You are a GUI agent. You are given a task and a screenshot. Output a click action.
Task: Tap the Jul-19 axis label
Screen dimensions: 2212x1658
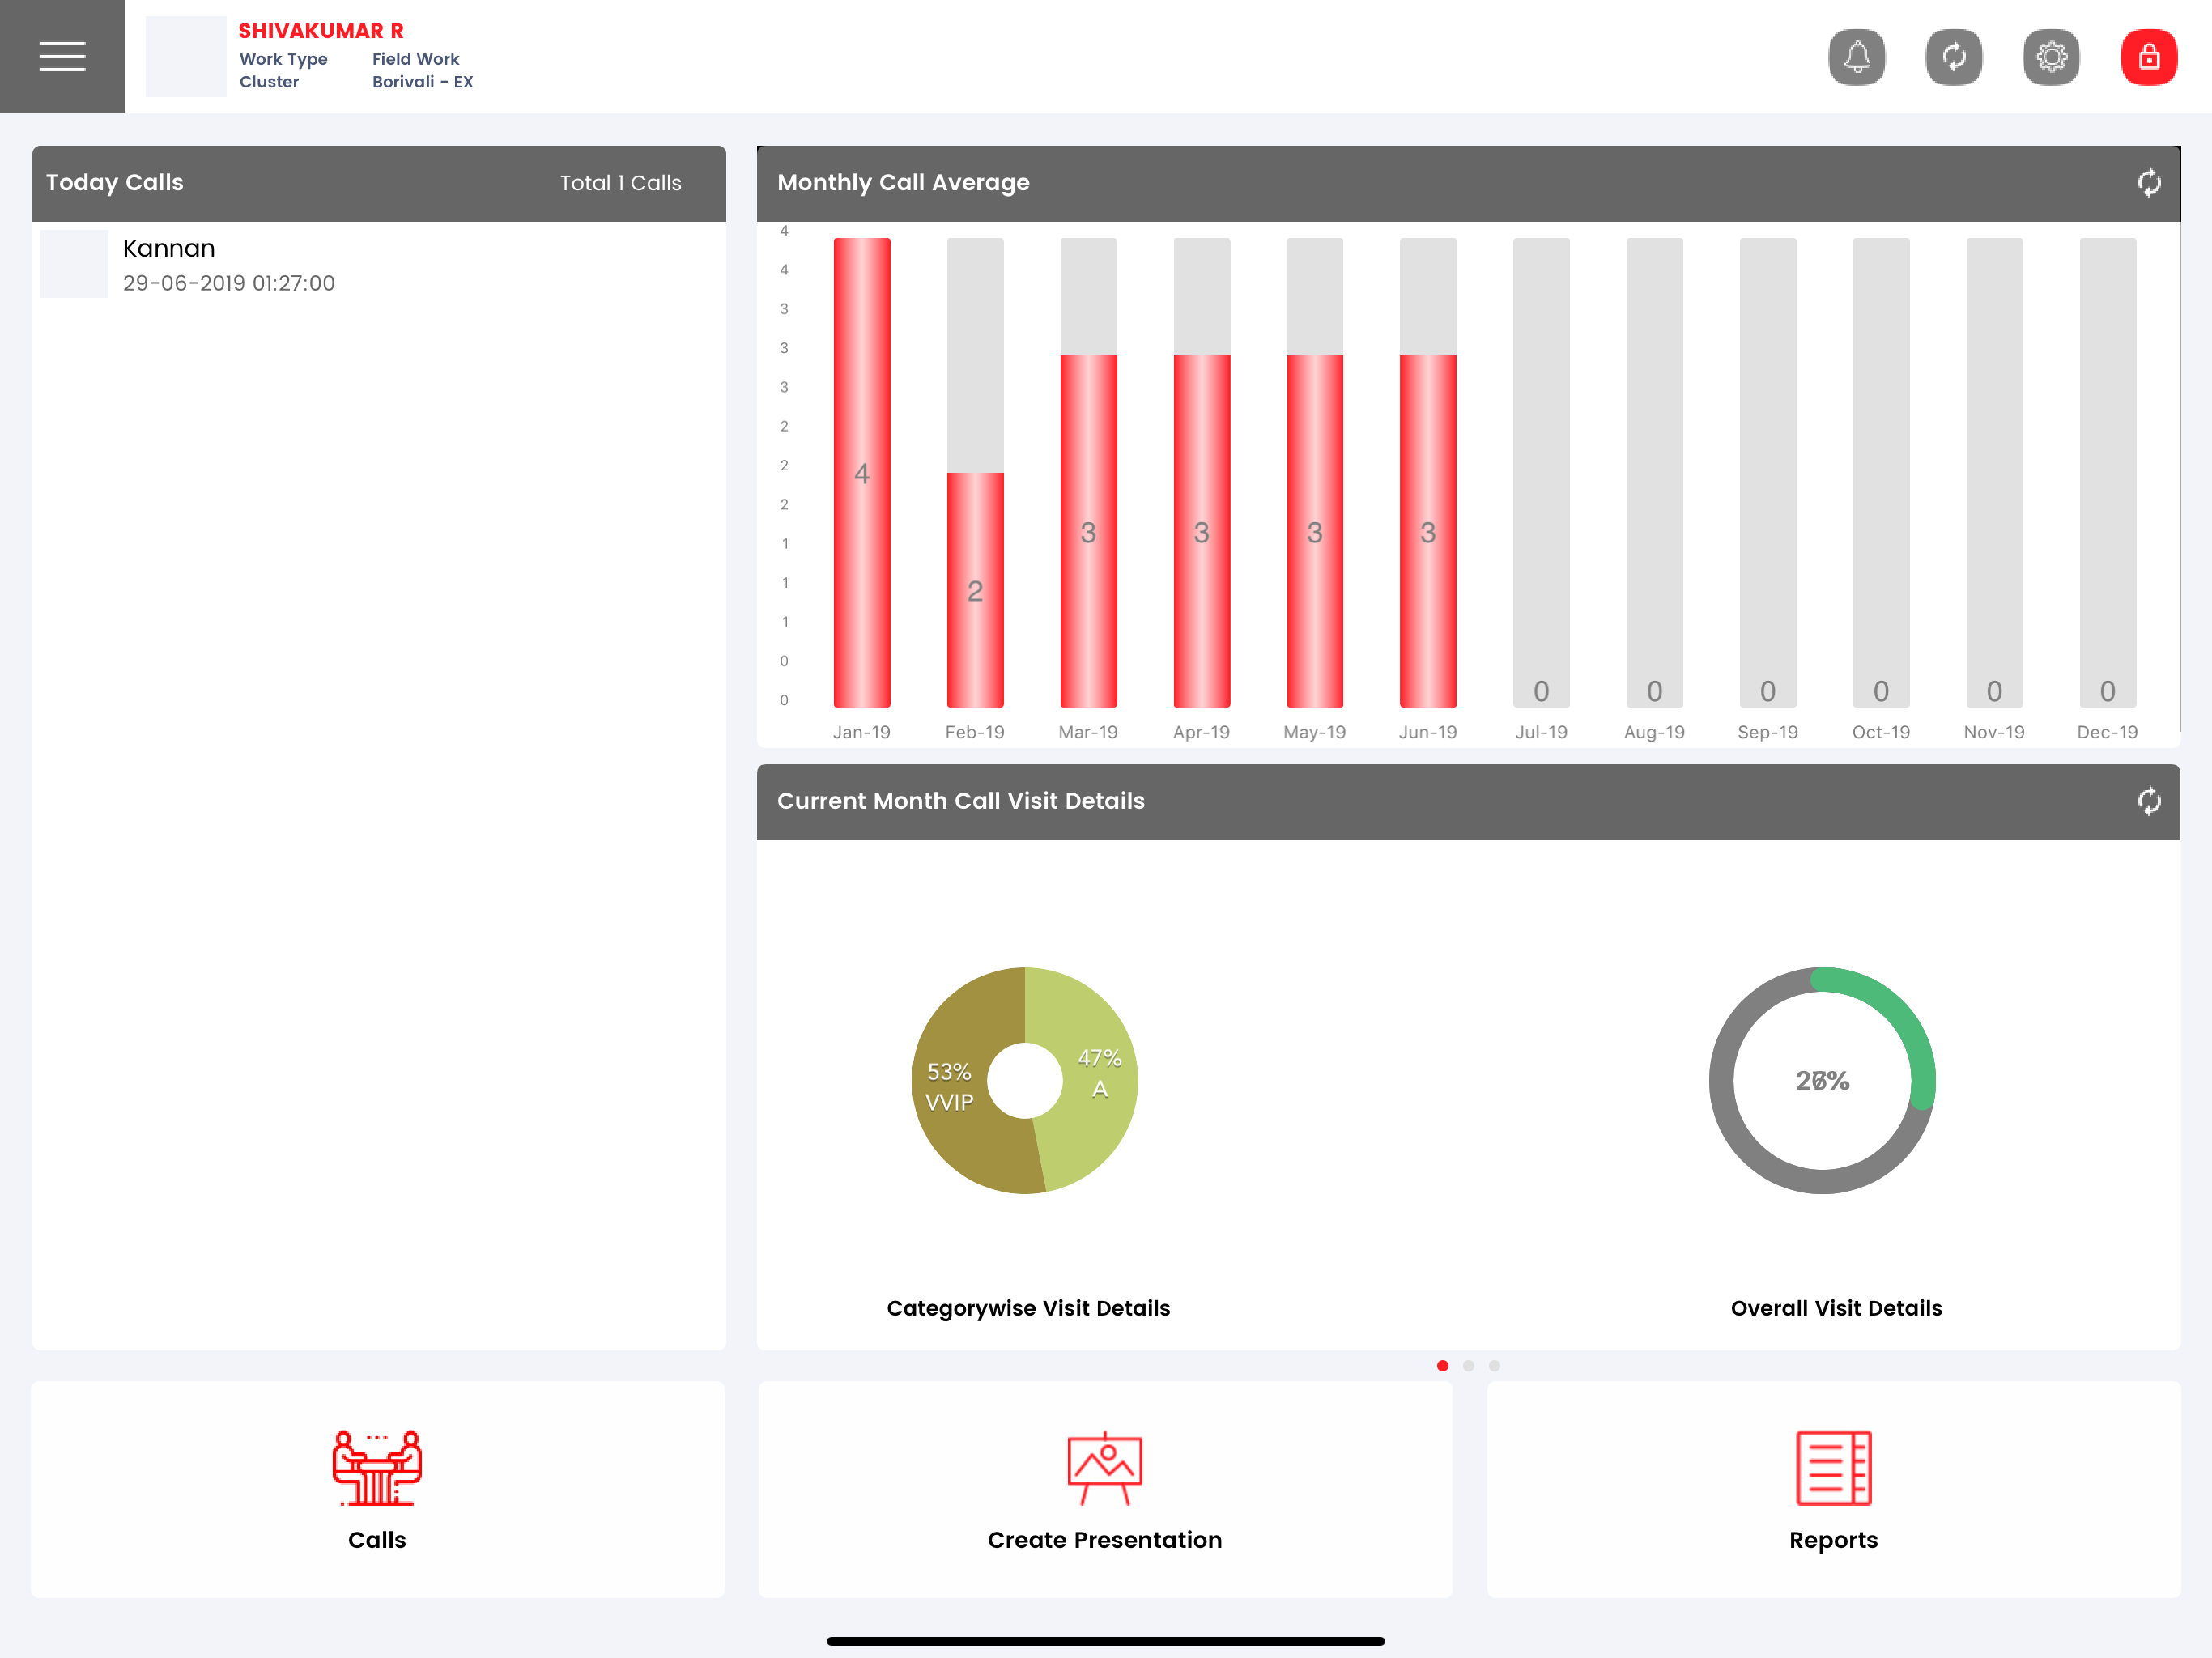click(1541, 732)
